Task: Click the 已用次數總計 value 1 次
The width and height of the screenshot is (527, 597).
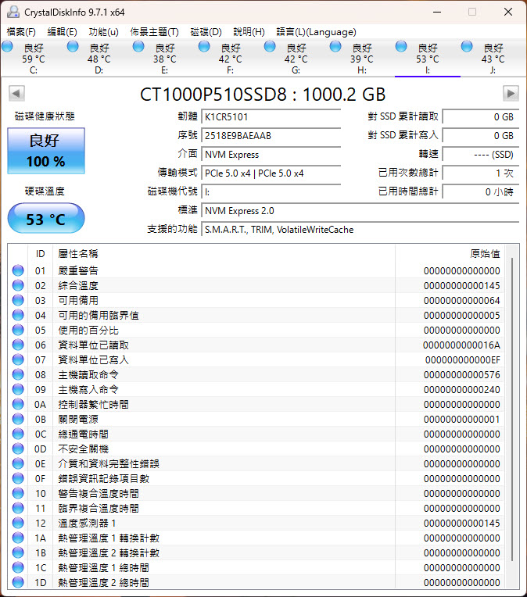Action: 481,173
